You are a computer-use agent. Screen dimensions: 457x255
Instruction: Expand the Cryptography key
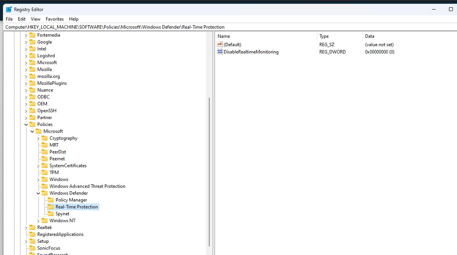(x=38, y=138)
